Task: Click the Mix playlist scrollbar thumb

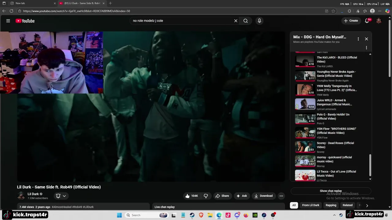Action: (x=370, y=165)
